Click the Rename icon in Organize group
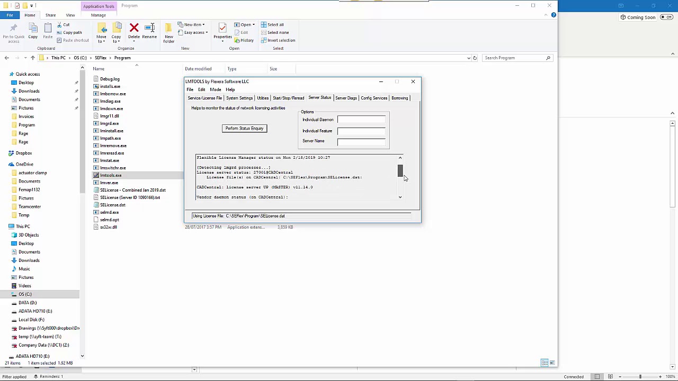The height and width of the screenshot is (381, 678). 149,31
